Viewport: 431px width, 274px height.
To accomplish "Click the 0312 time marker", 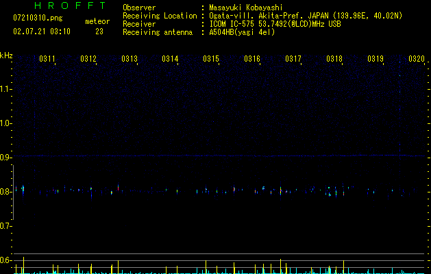I will pyautogui.click(x=88, y=59).
